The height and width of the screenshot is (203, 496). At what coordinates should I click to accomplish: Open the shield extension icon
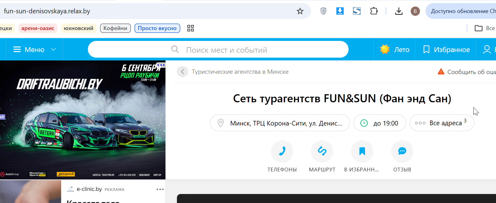click(x=323, y=11)
